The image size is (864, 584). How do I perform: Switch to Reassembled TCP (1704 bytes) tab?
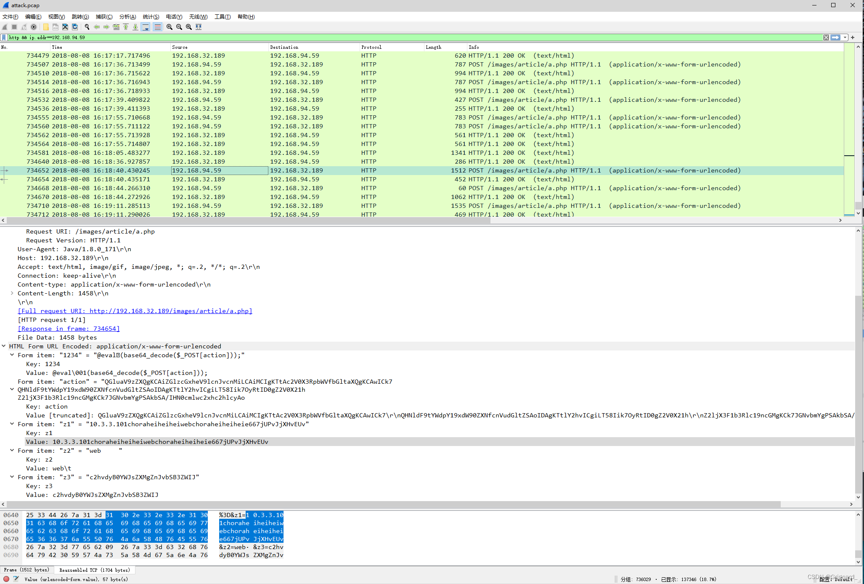95,570
